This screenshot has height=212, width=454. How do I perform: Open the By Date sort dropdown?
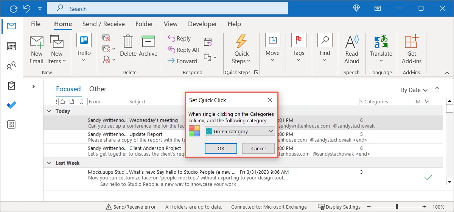point(414,90)
